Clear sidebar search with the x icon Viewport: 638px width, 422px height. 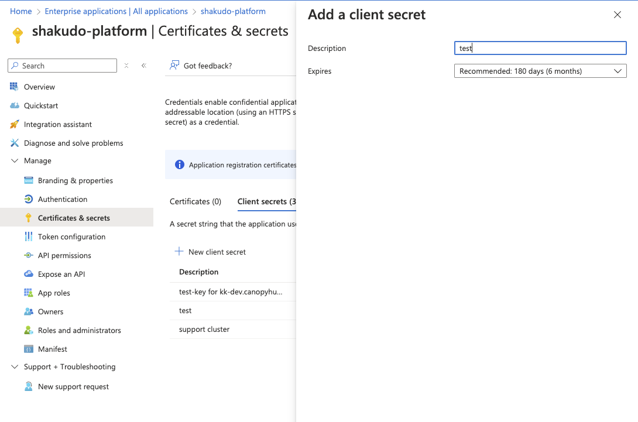coord(126,66)
